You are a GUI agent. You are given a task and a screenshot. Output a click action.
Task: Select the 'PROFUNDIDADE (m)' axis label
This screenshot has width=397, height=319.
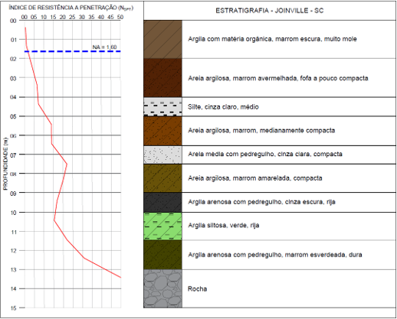pos(5,164)
